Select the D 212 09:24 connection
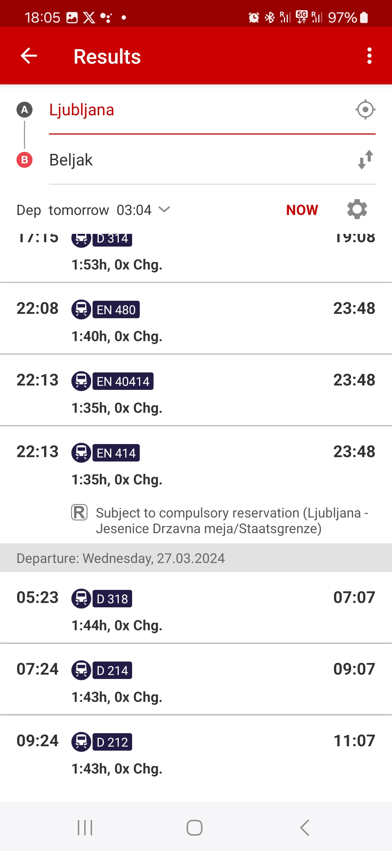 pos(196,751)
